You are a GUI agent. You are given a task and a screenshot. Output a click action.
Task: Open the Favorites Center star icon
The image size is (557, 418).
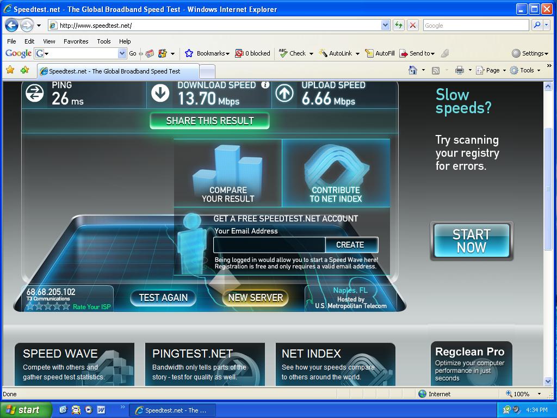pos(10,70)
